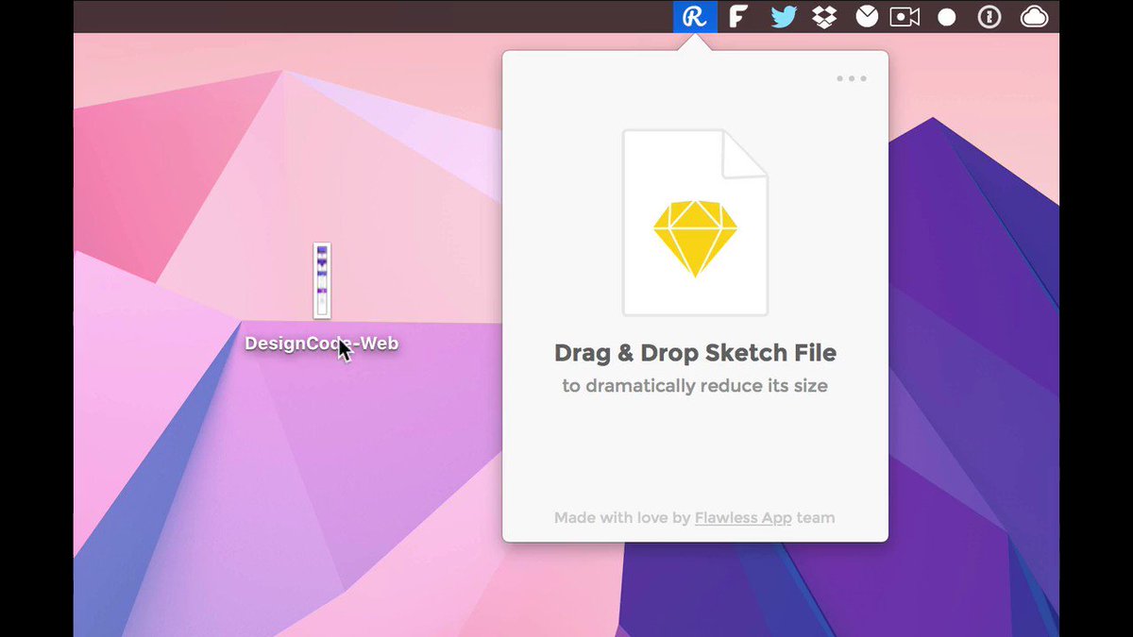Viewport: 1133px width, 637px height.
Task: Open the three-dots options menu in popover
Action: 852,79
